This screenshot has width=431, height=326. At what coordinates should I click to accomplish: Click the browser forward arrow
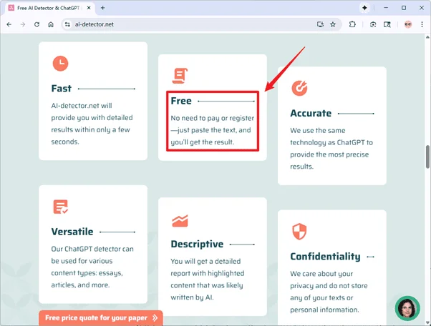click(x=23, y=24)
